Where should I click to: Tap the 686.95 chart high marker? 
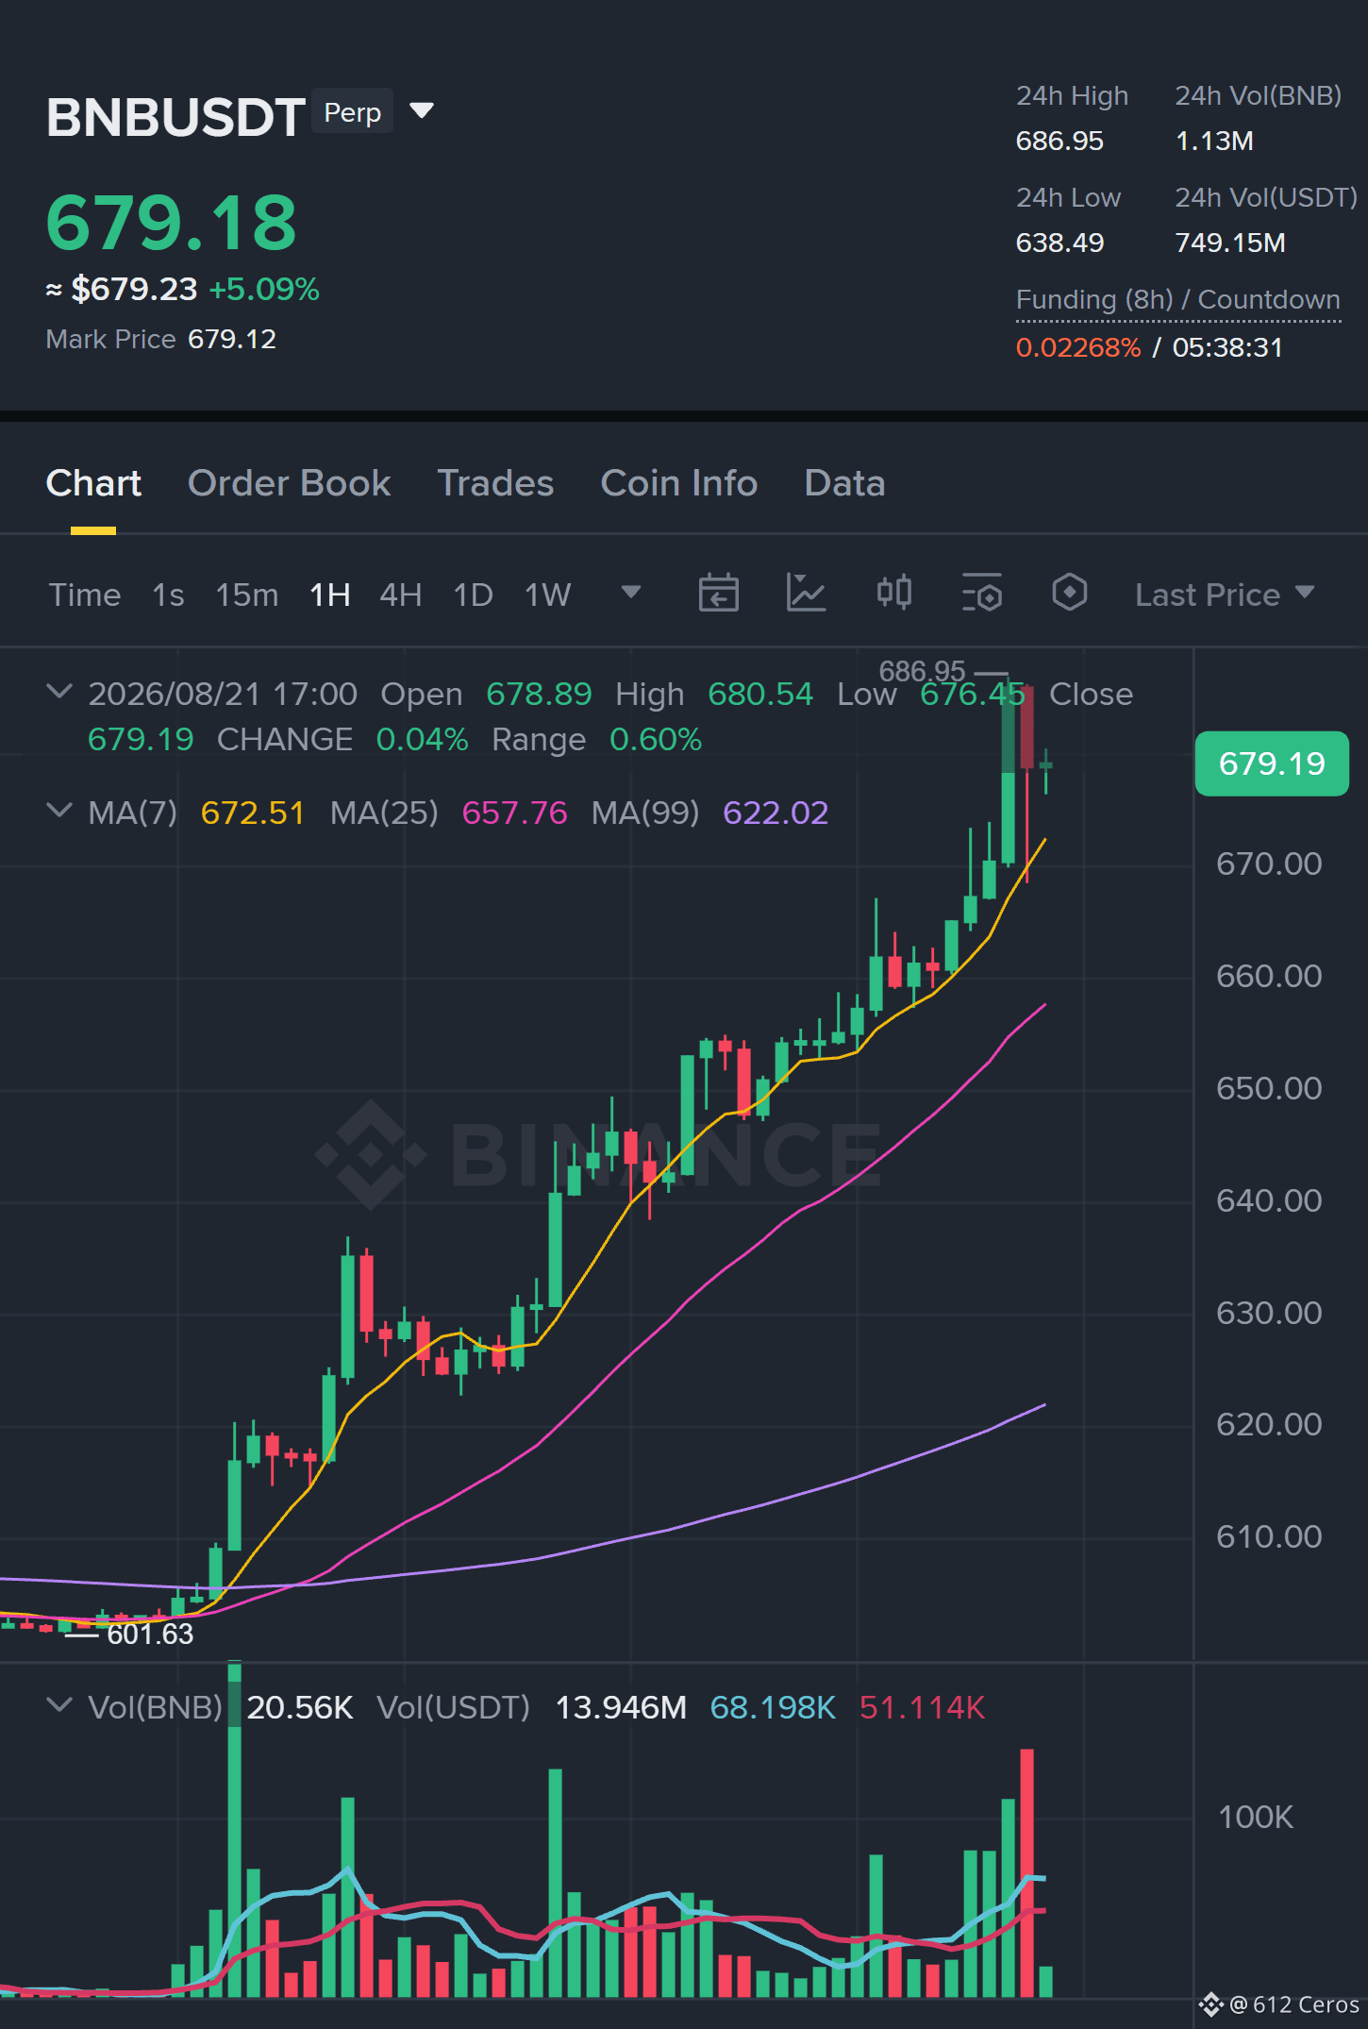pyautogui.click(x=923, y=671)
